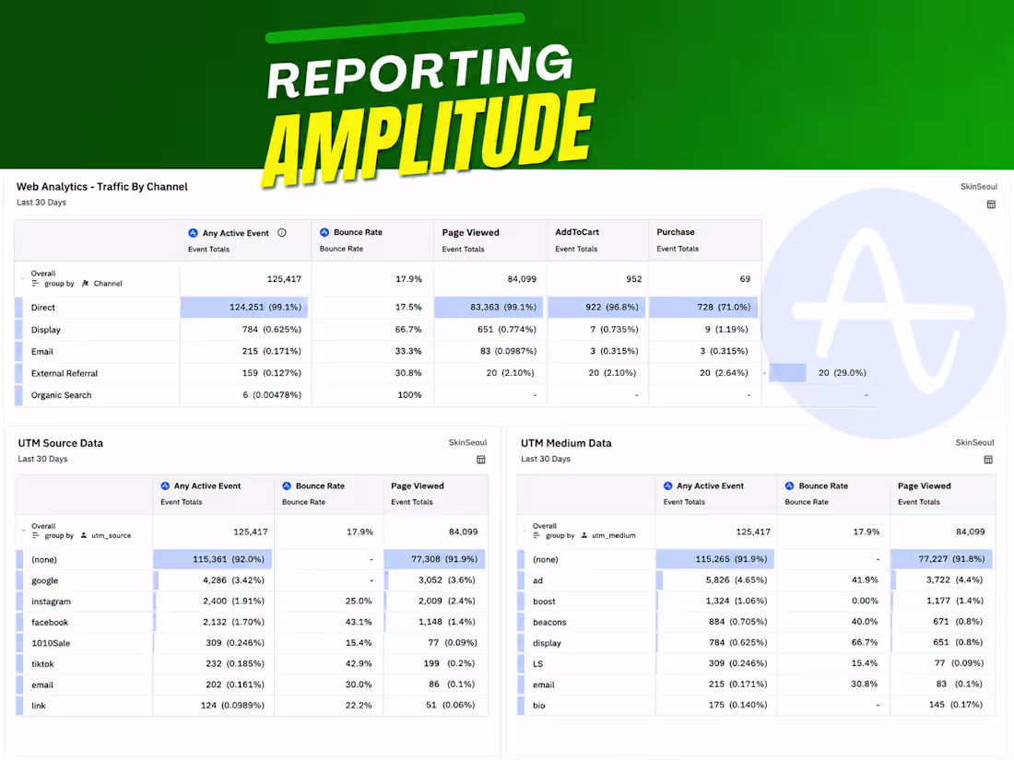Select the External Referral row label

(x=64, y=373)
